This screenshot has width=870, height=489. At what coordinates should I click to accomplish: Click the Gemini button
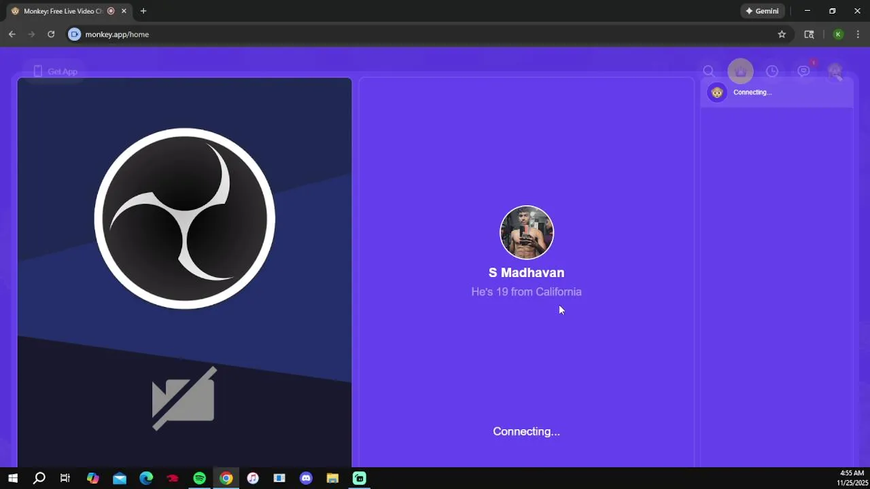pyautogui.click(x=763, y=11)
